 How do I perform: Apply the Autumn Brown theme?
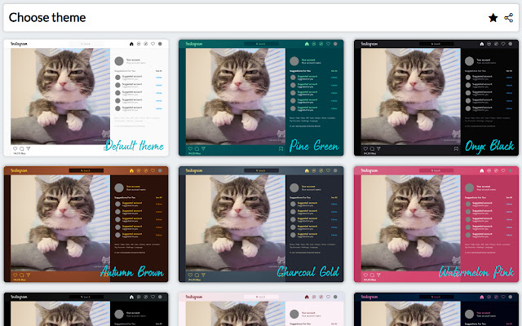[x=86, y=224]
